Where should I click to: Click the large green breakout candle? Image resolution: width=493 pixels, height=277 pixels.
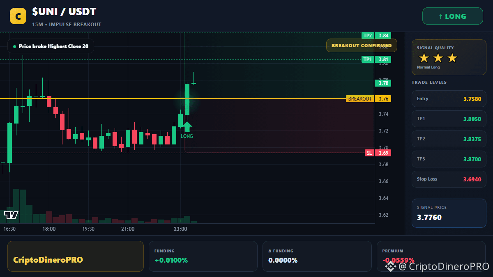(x=187, y=99)
